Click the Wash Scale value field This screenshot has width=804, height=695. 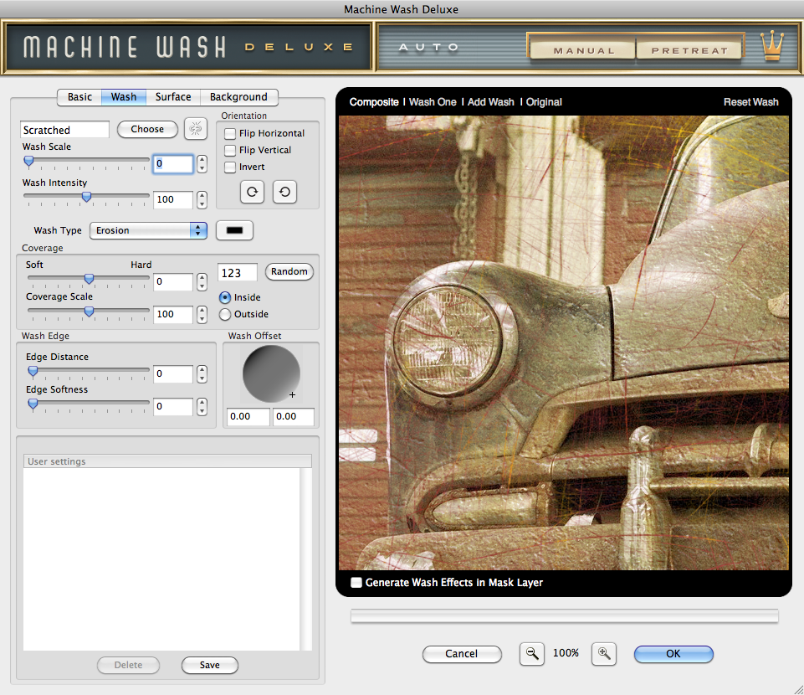[x=173, y=164]
